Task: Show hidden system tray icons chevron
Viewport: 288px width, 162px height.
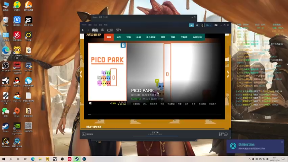Action: click(249, 159)
